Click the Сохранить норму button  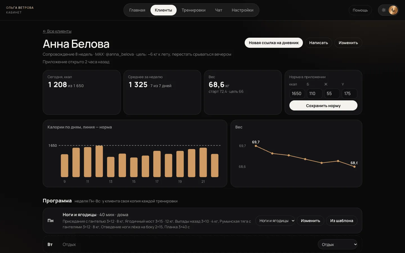[x=323, y=105]
